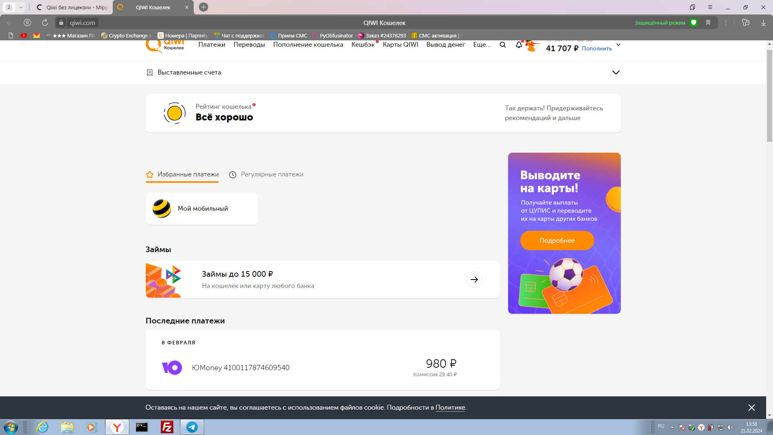This screenshot has height=435, width=773.
Task: Open the Crypto Exchange bookmark
Action: pos(126,35)
